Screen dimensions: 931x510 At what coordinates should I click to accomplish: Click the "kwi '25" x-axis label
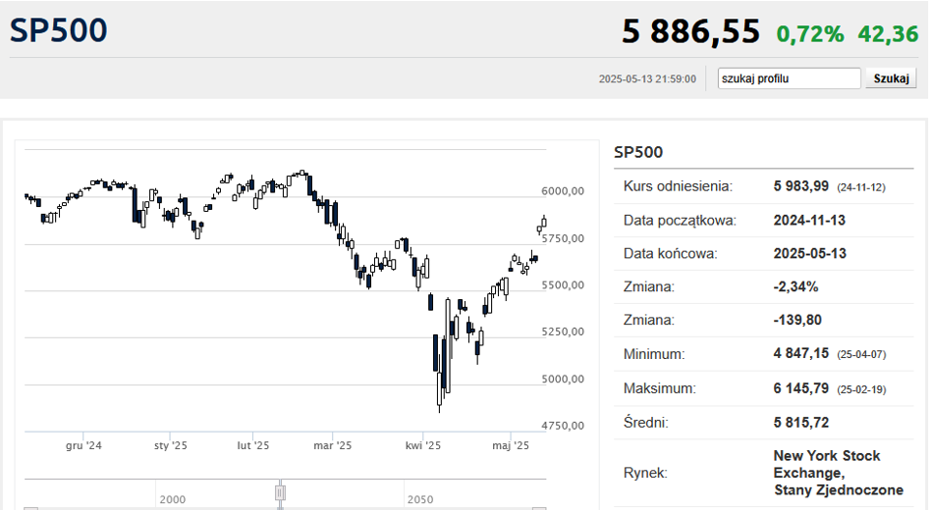(x=422, y=445)
